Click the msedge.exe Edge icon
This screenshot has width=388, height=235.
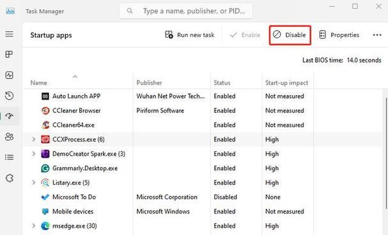click(45, 226)
